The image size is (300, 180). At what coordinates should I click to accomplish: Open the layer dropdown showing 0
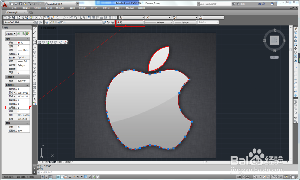point(76,22)
